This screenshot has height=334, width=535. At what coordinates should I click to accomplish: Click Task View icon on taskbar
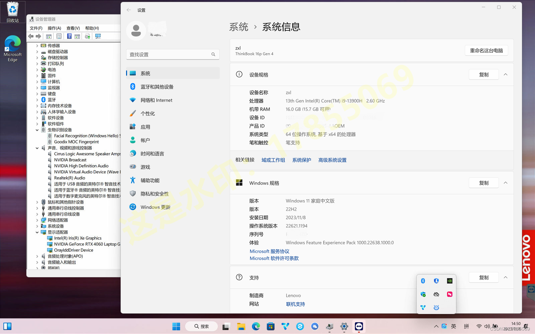point(226,326)
